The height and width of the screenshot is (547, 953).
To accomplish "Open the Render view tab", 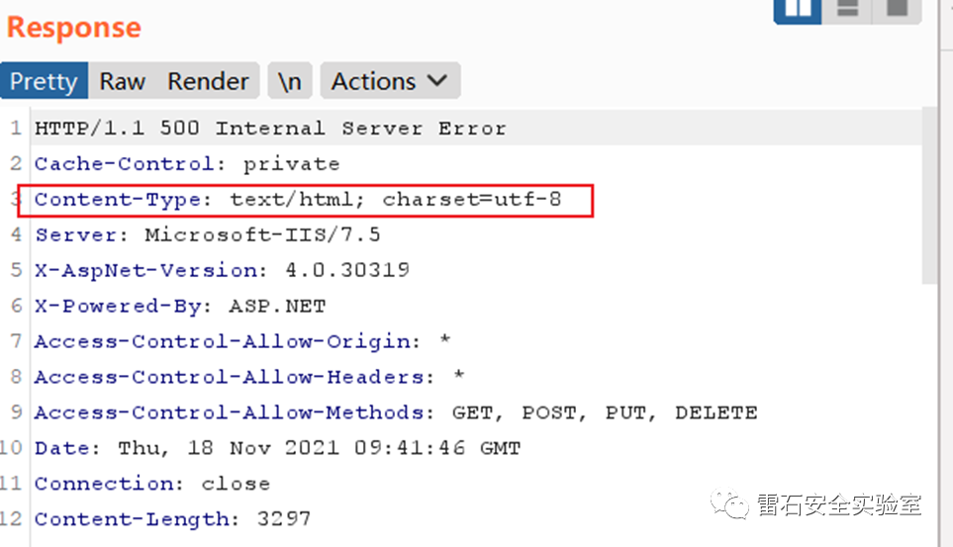I will (x=208, y=81).
